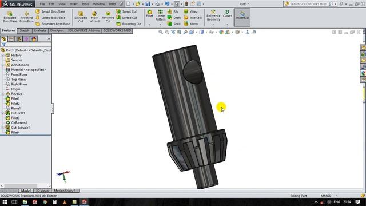366x206 pixels.
Task: Open the Fillet dropdown arrow
Action: [x=149, y=25]
